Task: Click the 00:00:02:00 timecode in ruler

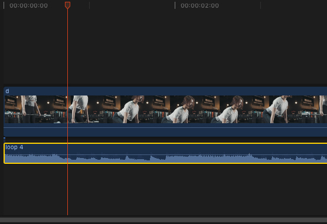Action: click(200, 6)
